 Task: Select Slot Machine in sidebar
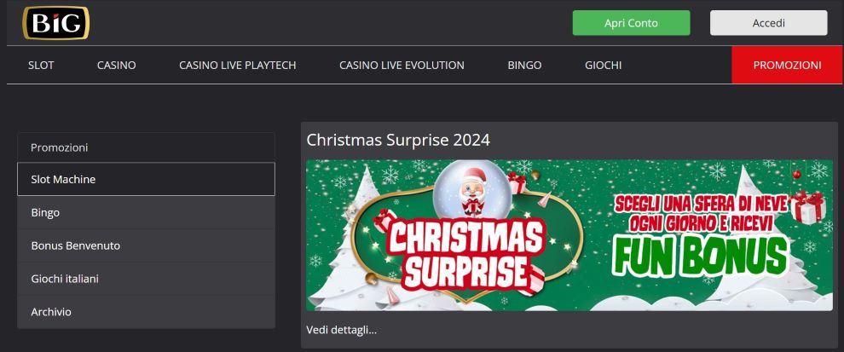click(x=146, y=179)
